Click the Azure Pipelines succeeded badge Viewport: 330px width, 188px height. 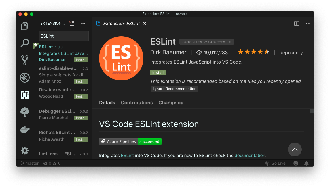[x=130, y=141]
